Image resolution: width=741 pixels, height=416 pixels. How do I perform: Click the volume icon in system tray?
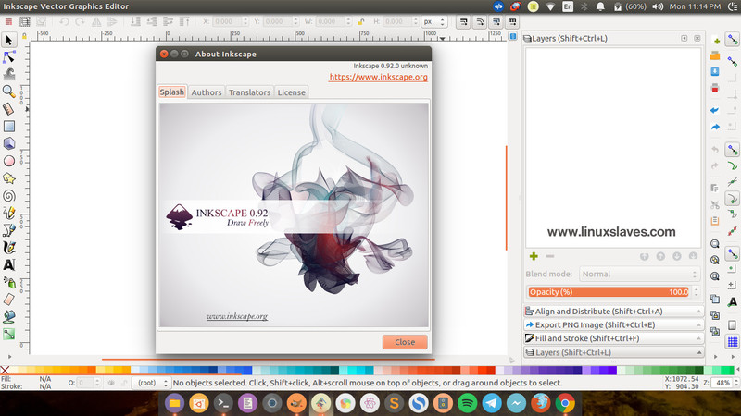658,6
